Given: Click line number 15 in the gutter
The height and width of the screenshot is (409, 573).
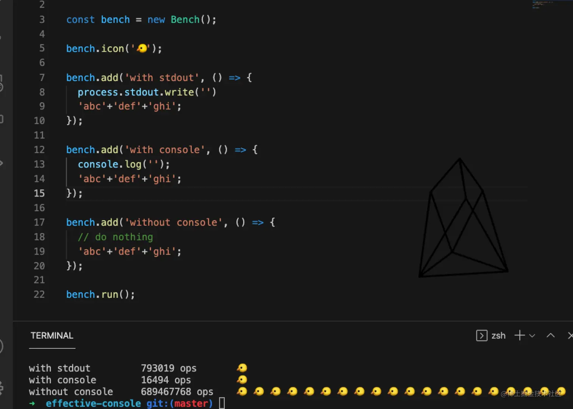Looking at the screenshot, I should pos(39,193).
